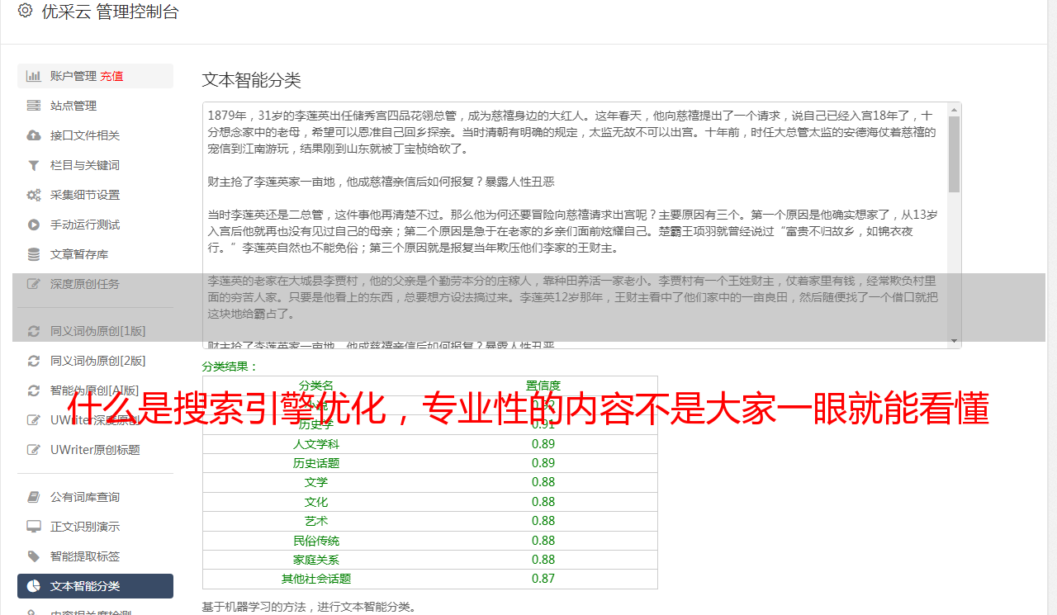Click the 文本智能分类 page heading
This screenshot has height=615, width=1057.
(252, 80)
